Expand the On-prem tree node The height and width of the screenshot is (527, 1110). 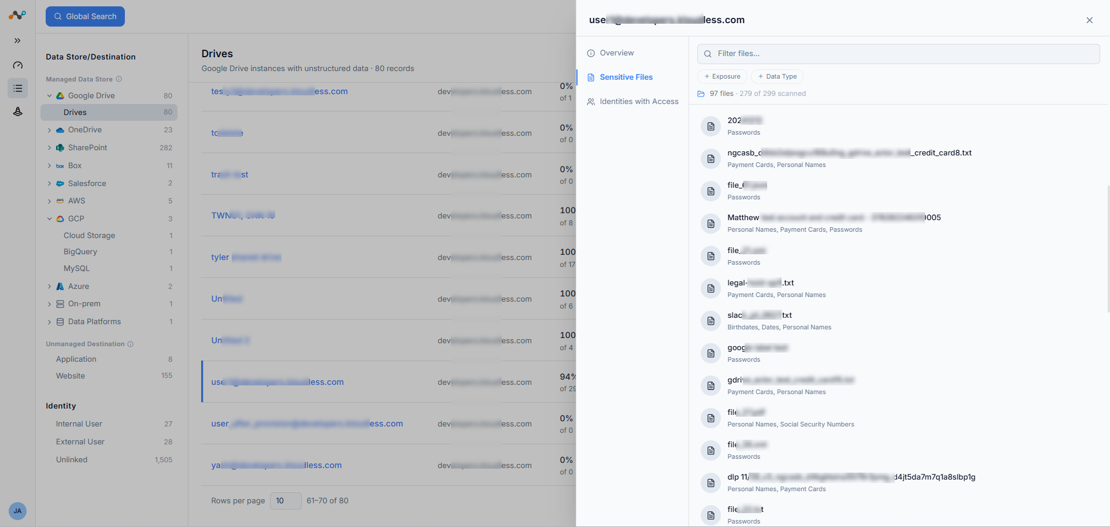tap(49, 304)
